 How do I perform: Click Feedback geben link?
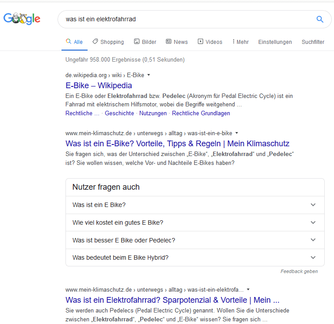[299, 271]
